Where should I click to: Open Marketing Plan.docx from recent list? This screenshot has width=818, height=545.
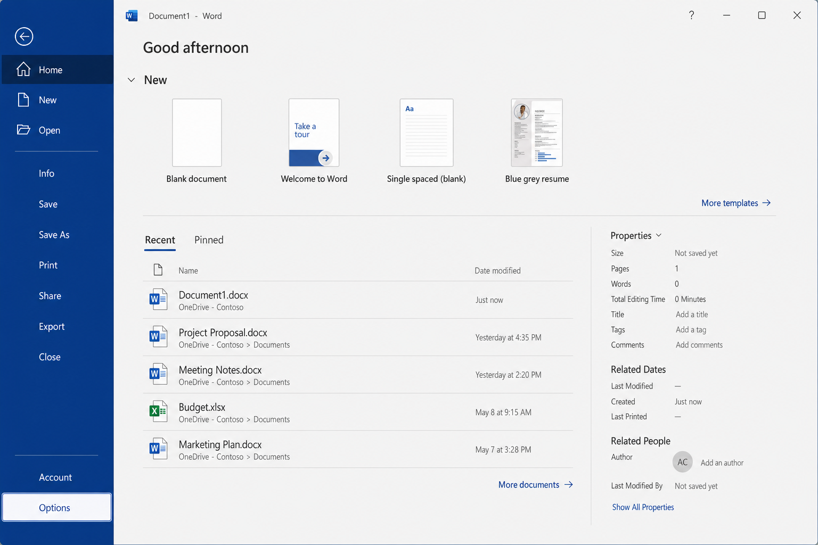coord(358,449)
